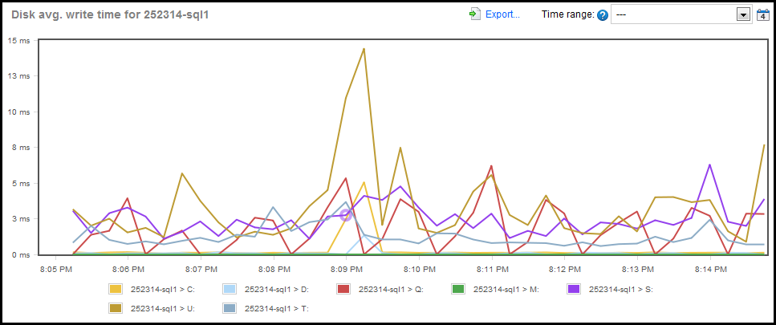
Task: Click the Time range help question icon
Action: tap(603, 14)
